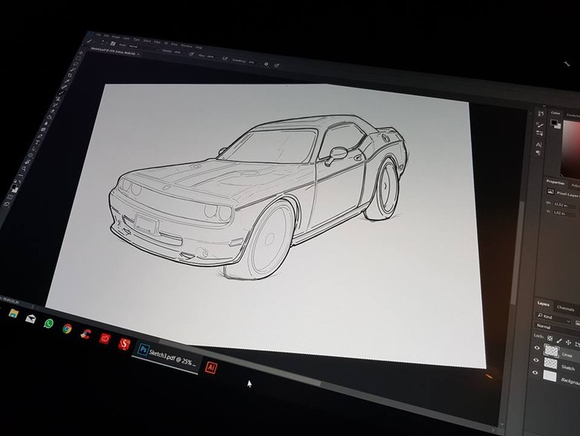Toggle pressure for opacity icon

[x=192, y=53]
